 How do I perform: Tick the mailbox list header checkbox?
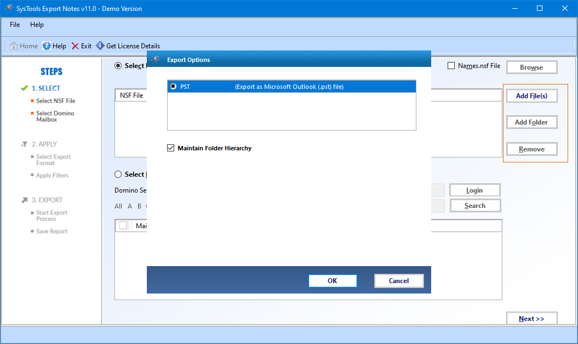[123, 225]
